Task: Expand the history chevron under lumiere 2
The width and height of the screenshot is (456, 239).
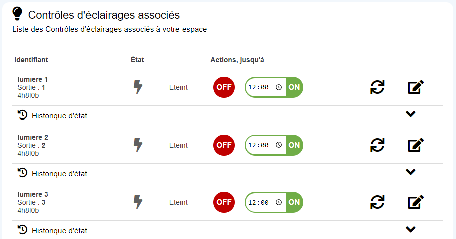Action: 411,172
